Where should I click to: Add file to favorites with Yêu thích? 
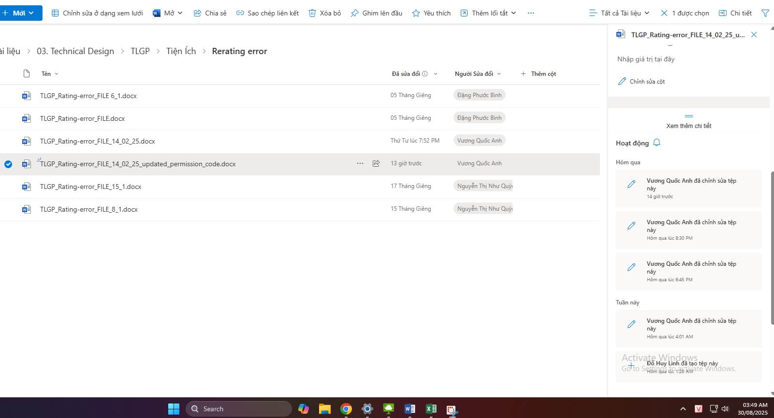[431, 13]
